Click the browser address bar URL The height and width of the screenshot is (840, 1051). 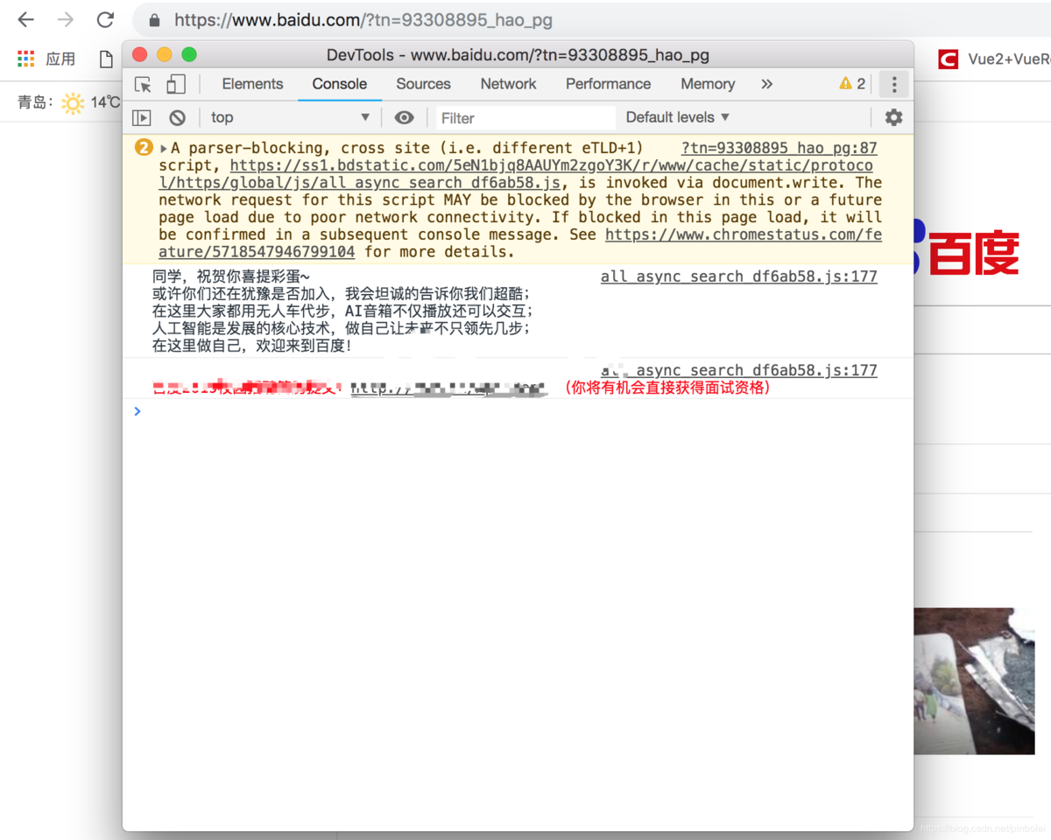click(x=363, y=19)
